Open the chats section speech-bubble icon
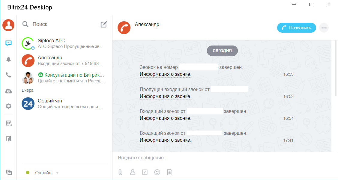Image resolution: width=338 pixels, height=180 pixels. tap(8, 43)
